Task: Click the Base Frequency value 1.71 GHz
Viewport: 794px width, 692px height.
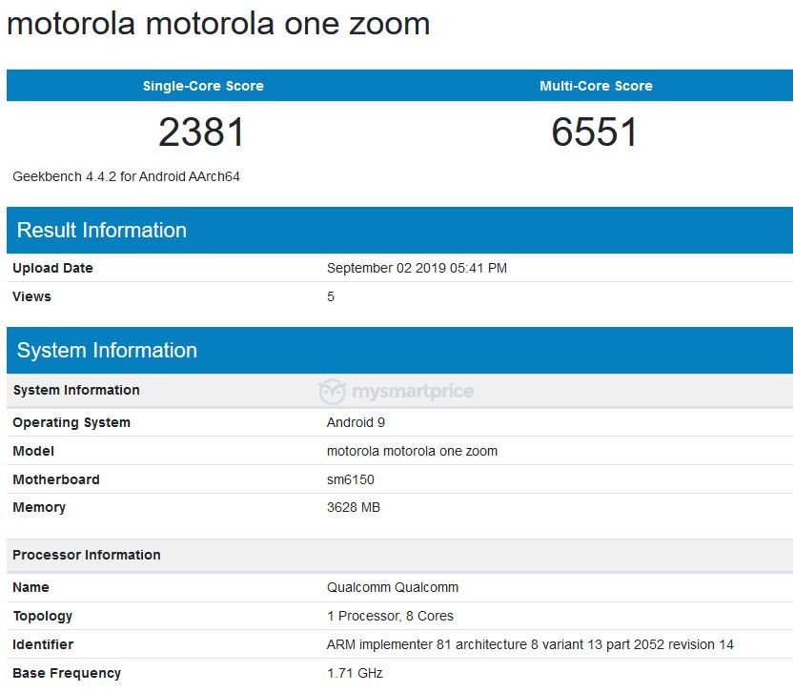Action: point(355,673)
